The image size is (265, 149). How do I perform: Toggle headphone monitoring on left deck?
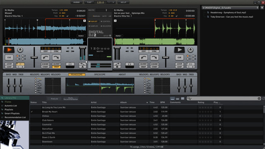(70, 65)
